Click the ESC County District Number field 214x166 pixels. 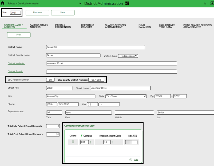tap(96, 80)
